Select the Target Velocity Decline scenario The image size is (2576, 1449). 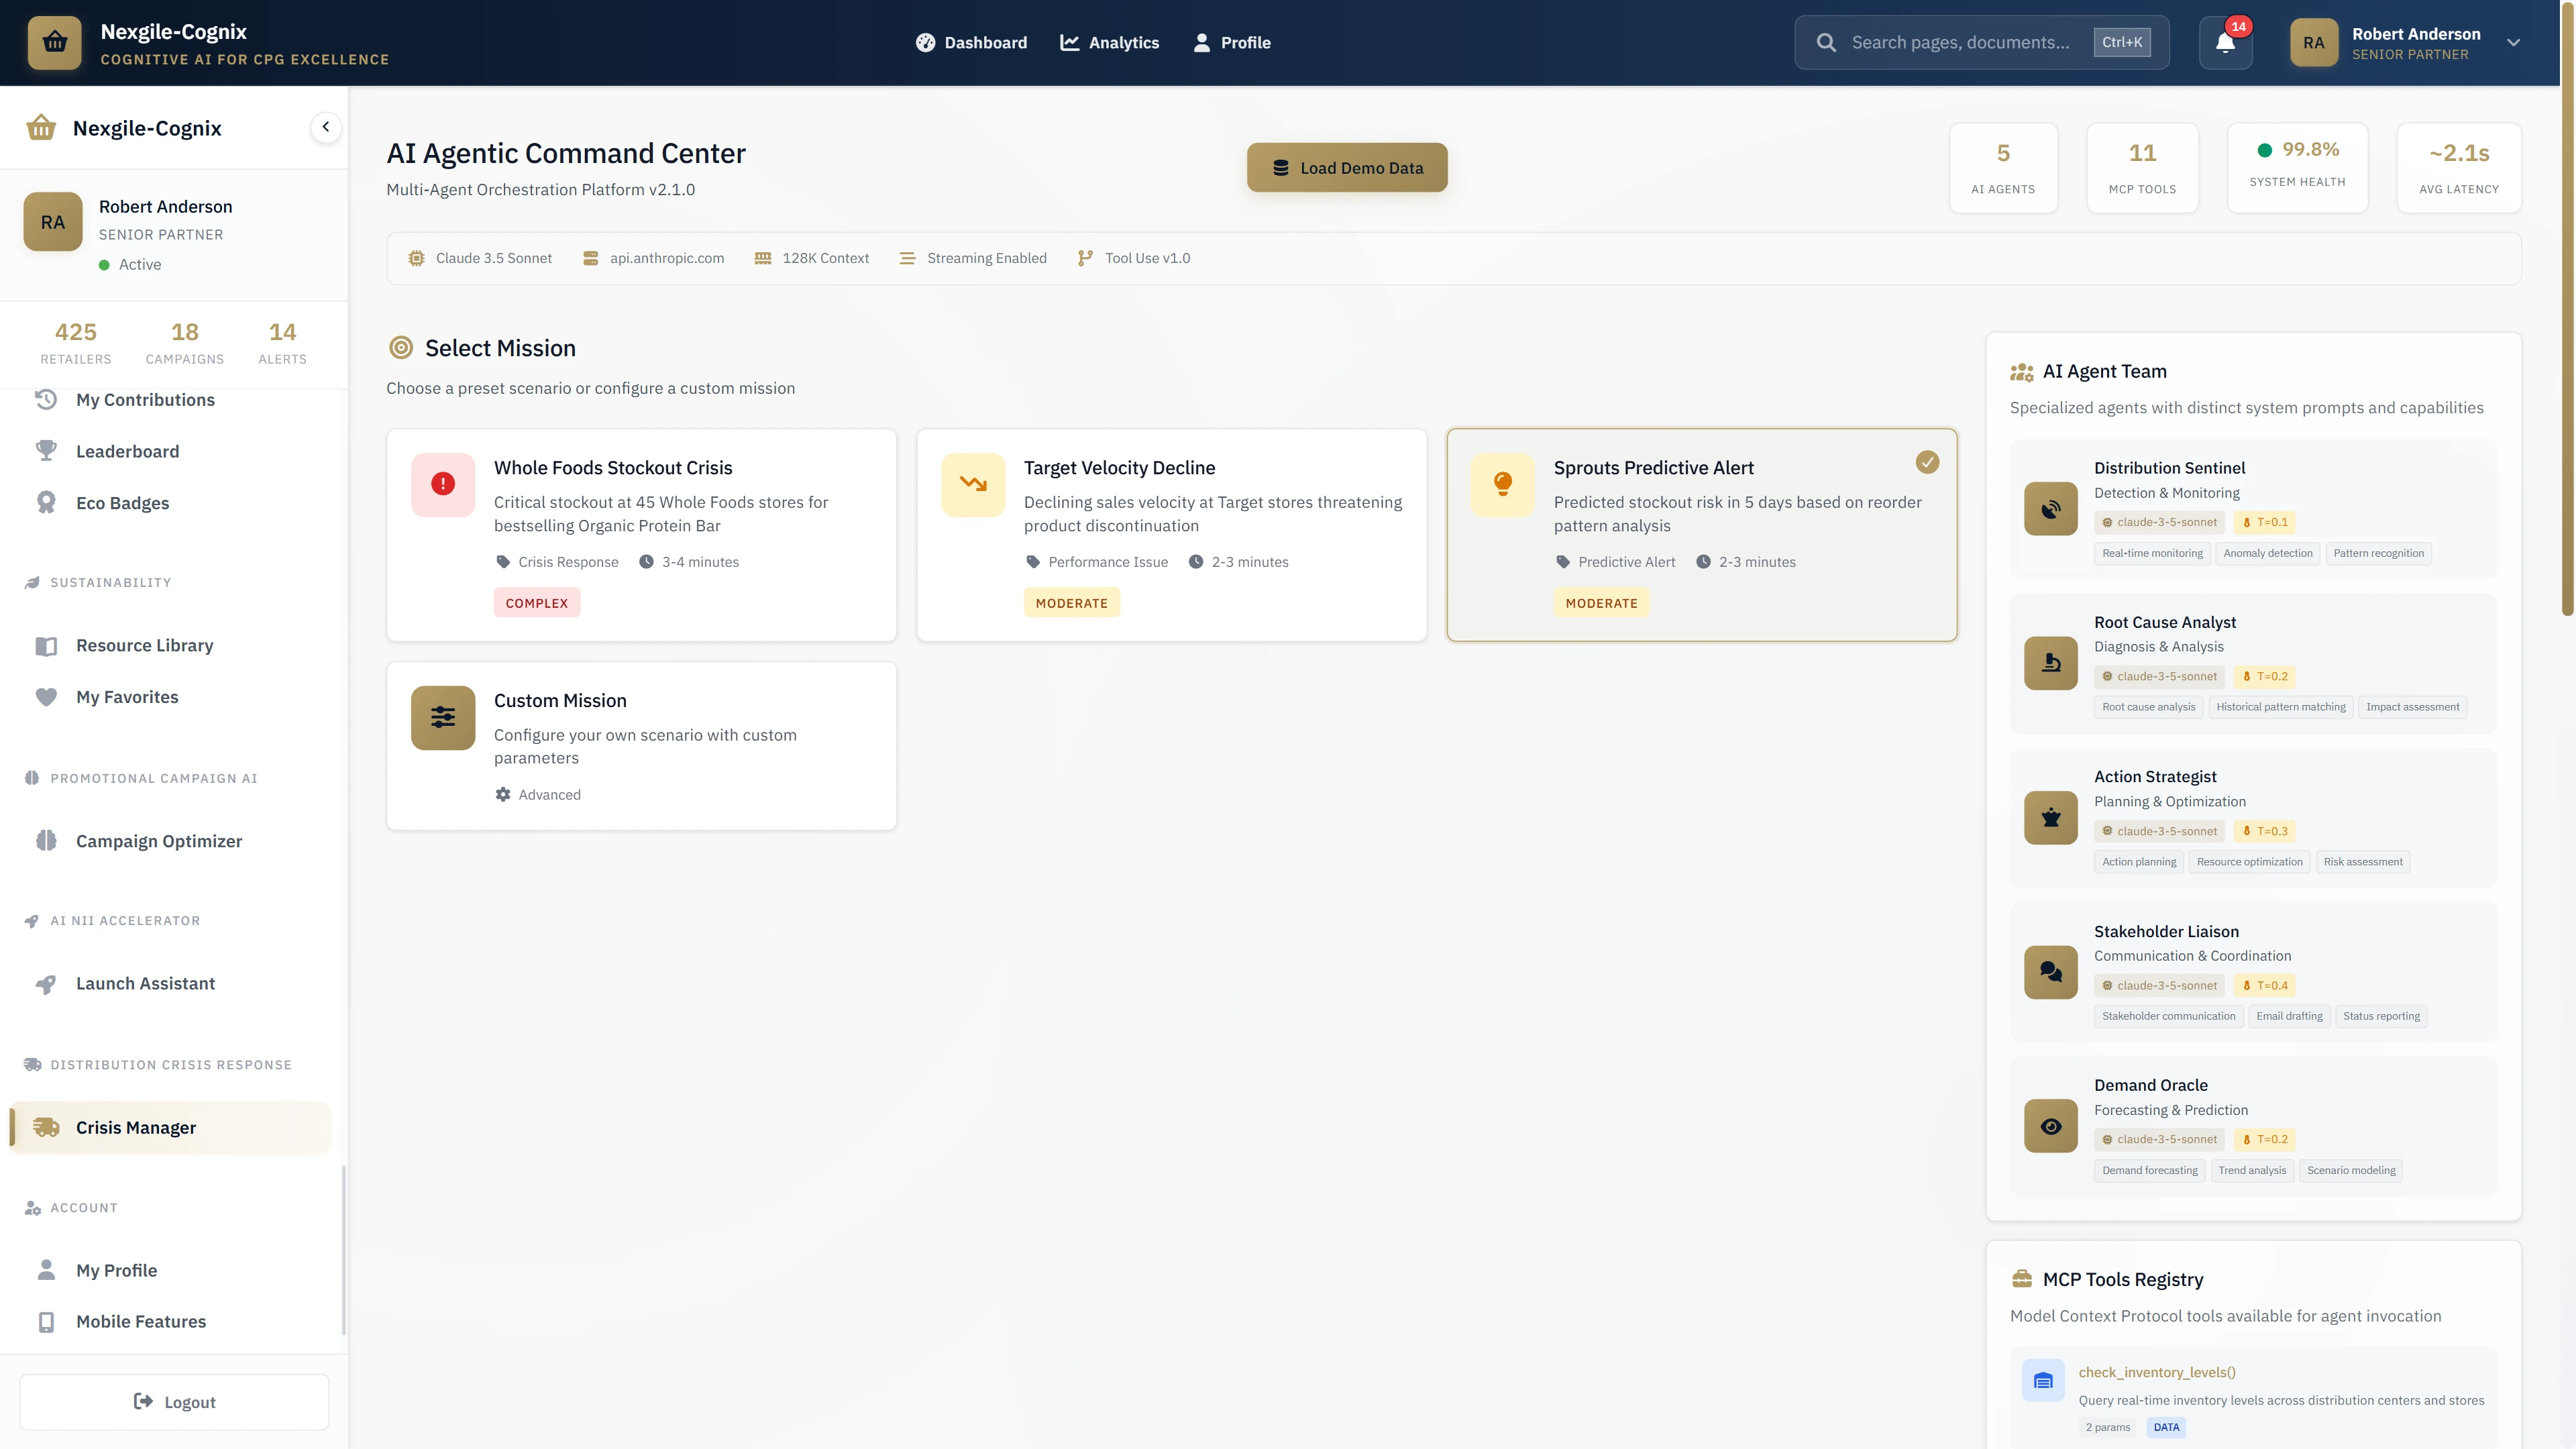click(x=1171, y=534)
